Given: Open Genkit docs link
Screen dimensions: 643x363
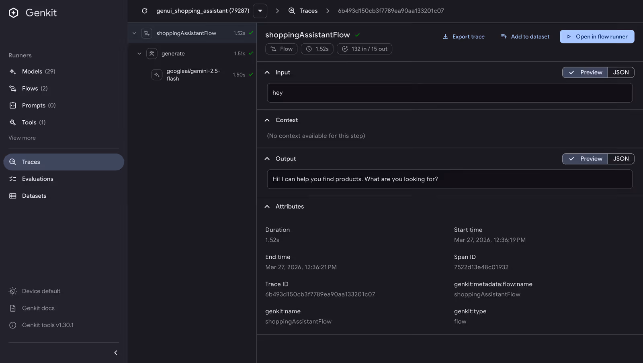Looking at the screenshot, I should 38,308.
